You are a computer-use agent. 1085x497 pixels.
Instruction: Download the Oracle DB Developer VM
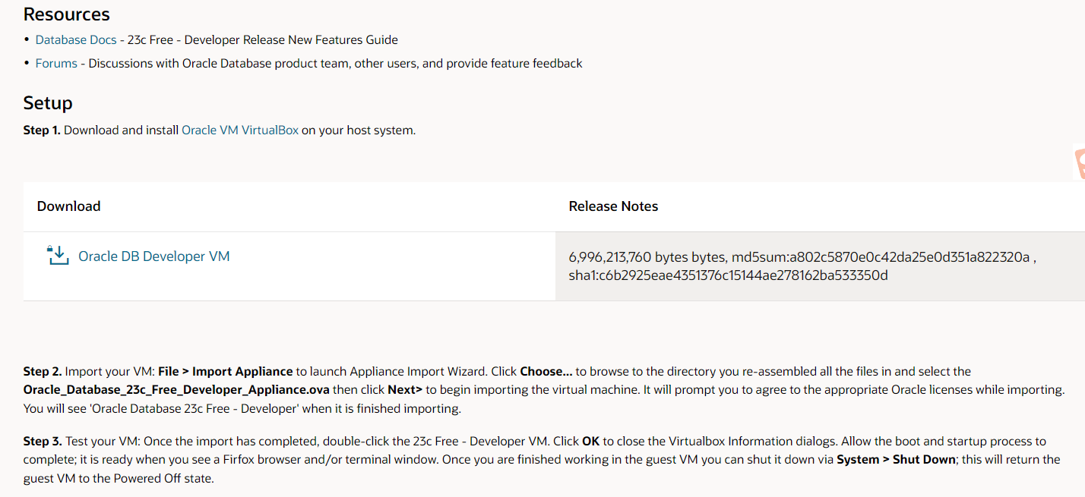coord(154,256)
